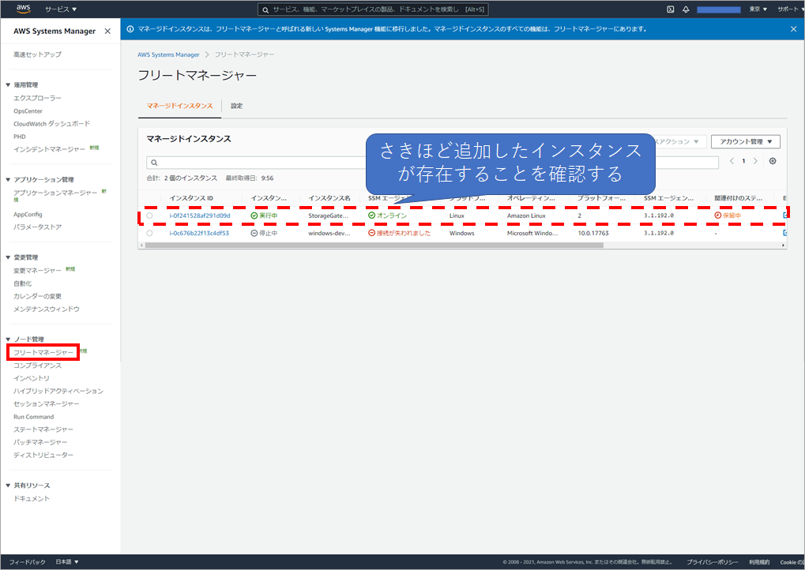Focus the top AWS services search field

pyautogui.click(x=373, y=9)
